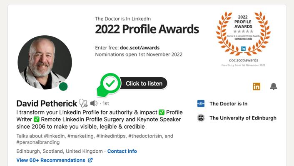Select The University of Edinburgh text
The width and height of the screenshot is (294, 166).
(243, 118)
